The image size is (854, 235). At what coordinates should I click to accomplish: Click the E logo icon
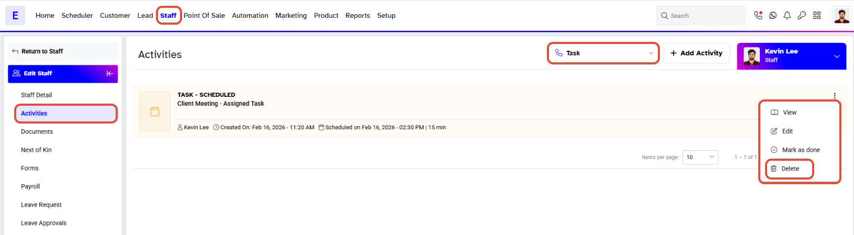click(15, 16)
